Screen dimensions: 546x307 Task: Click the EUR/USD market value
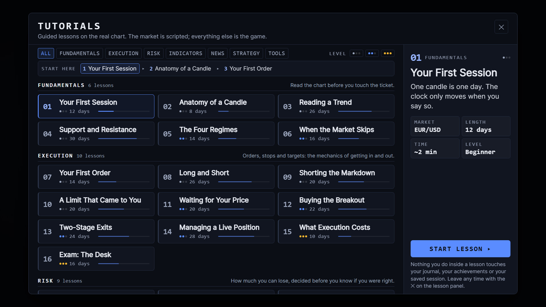pyautogui.click(x=427, y=130)
